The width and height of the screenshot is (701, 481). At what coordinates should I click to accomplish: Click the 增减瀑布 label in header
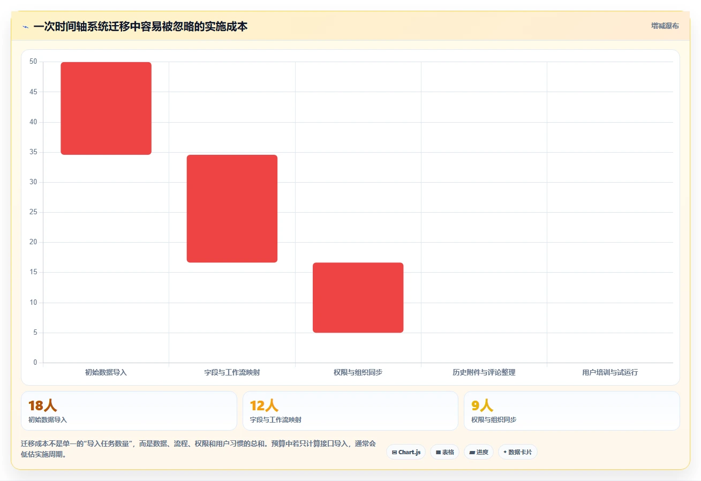(665, 26)
